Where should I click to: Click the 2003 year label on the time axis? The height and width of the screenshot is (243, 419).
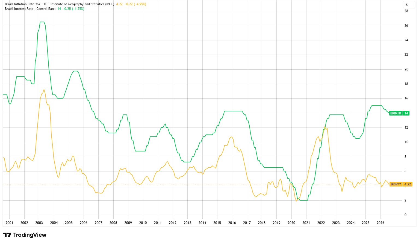pyautogui.click(x=39, y=223)
